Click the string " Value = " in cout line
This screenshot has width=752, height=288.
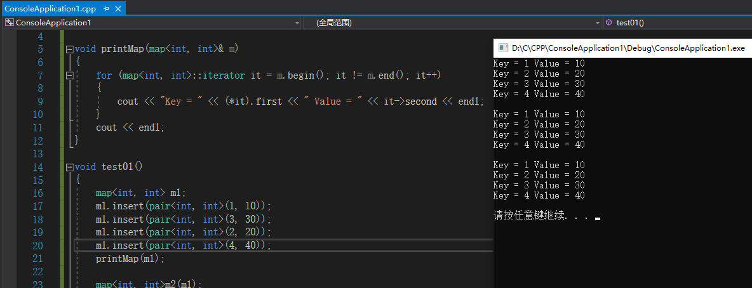click(x=332, y=101)
